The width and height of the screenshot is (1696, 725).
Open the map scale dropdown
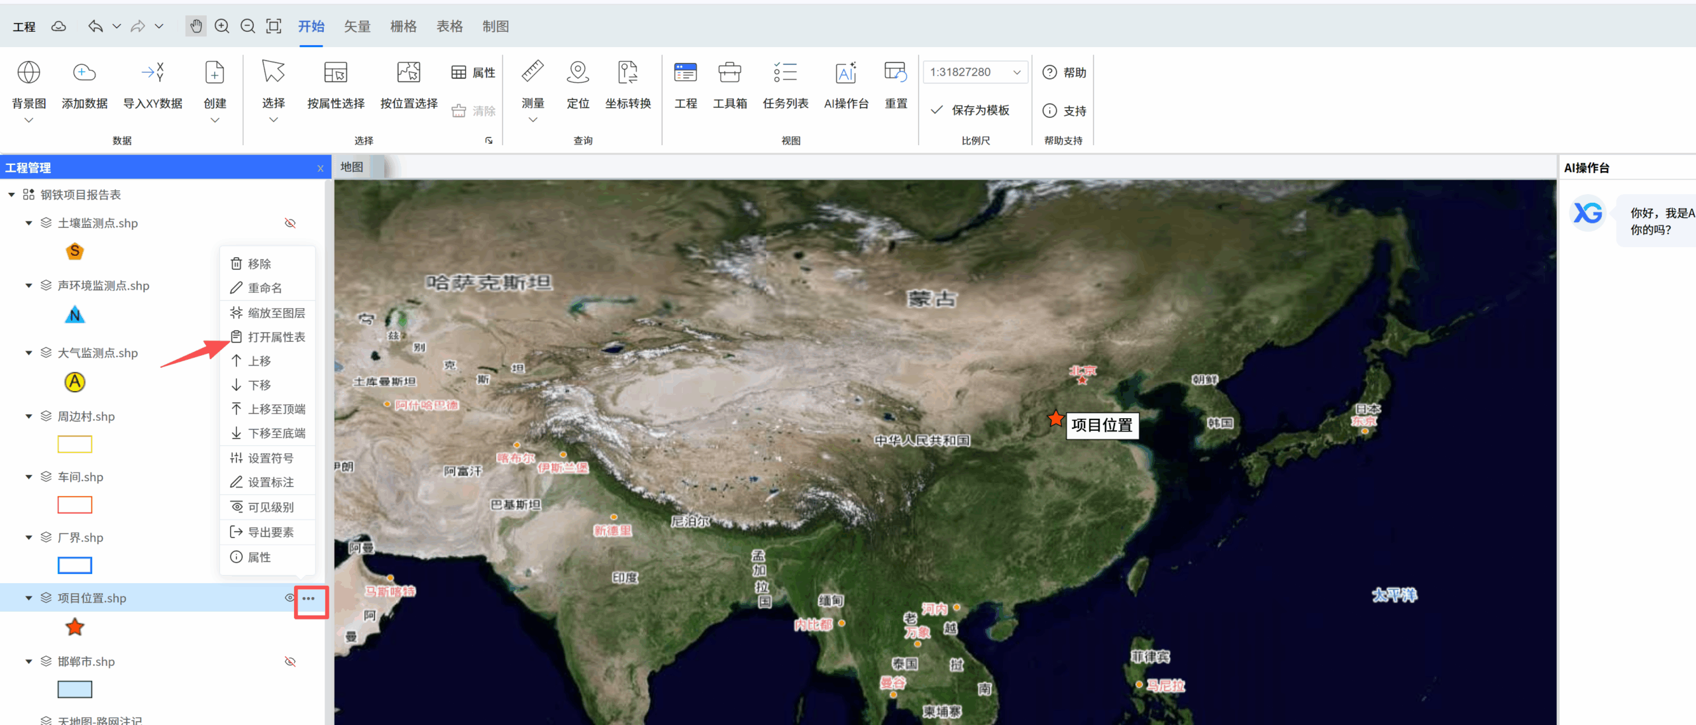click(x=1016, y=72)
